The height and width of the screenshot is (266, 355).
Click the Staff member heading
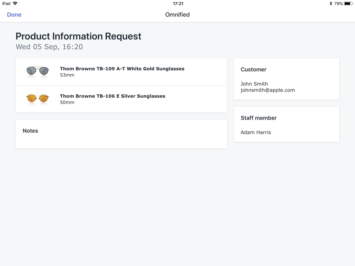(259, 118)
